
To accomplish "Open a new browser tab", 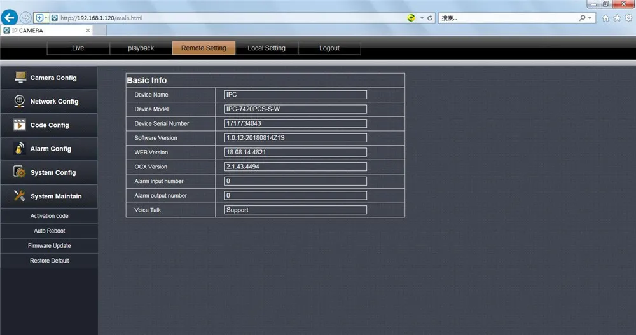I will pos(100,31).
